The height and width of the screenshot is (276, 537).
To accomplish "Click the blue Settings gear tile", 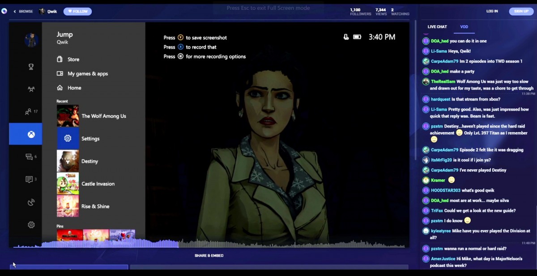I will 68,138.
